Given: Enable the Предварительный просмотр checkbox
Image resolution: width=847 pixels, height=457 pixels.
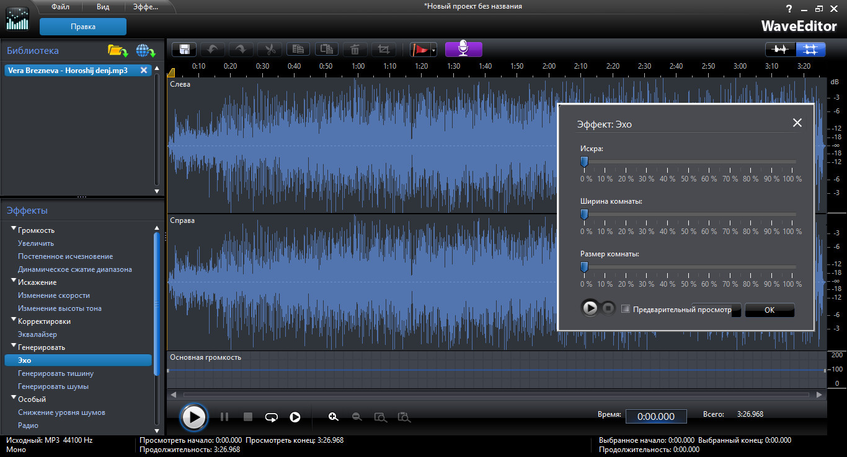Looking at the screenshot, I should coord(626,309).
